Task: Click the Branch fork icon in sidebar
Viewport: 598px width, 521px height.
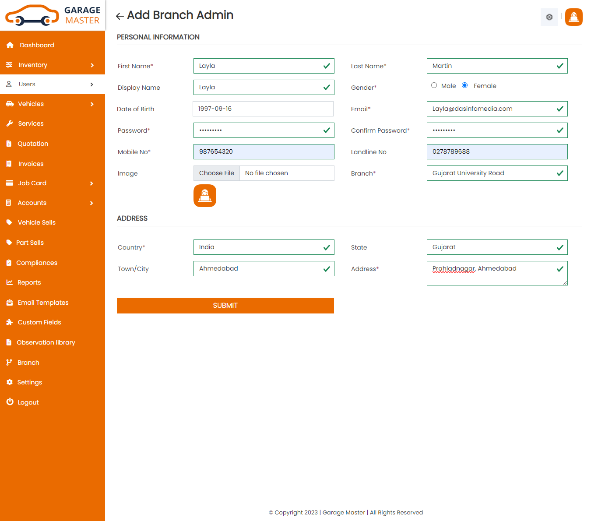Action: pos(9,363)
